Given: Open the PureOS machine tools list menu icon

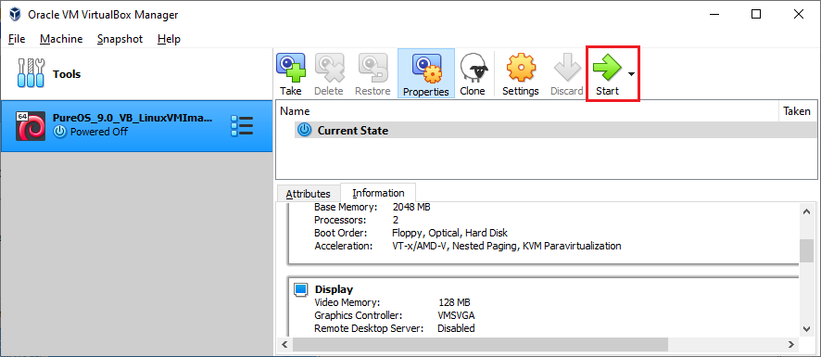Looking at the screenshot, I should click(x=242, y=126).
